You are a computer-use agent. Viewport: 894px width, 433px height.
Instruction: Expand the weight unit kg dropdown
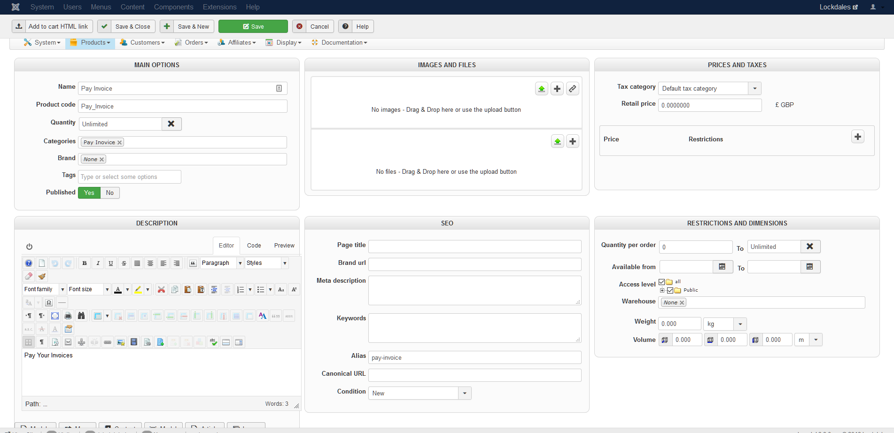click(740, 324)
